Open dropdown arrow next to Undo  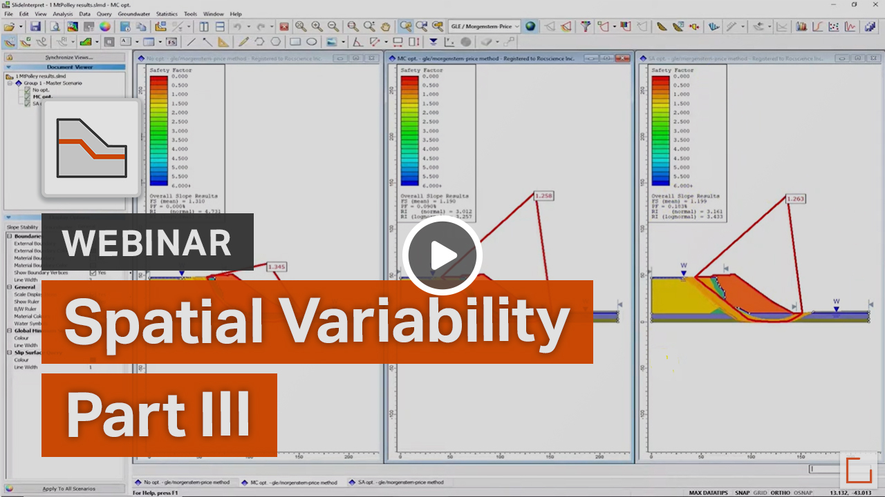249,26
